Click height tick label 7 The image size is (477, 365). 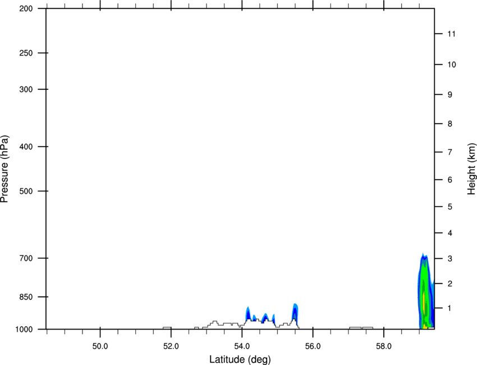coord(450,152)
